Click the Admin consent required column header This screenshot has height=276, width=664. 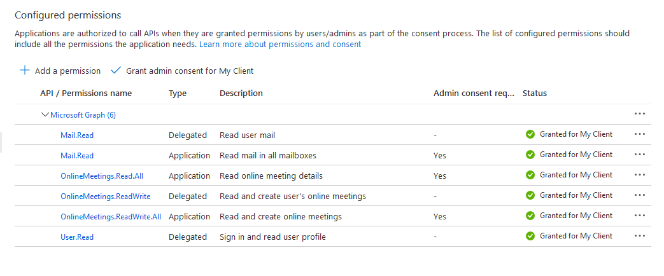(473, 93)
